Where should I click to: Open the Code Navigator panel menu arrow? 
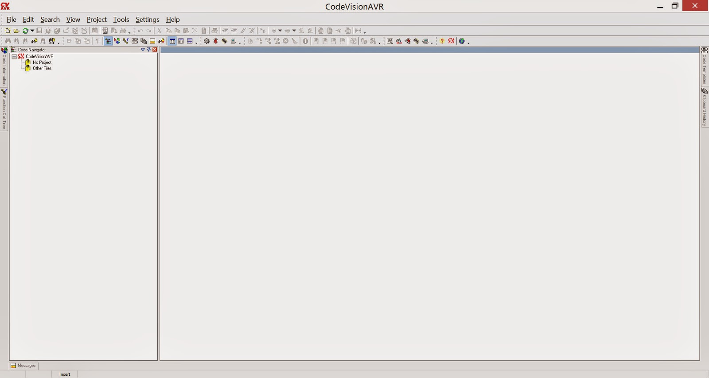coord(143,50)
